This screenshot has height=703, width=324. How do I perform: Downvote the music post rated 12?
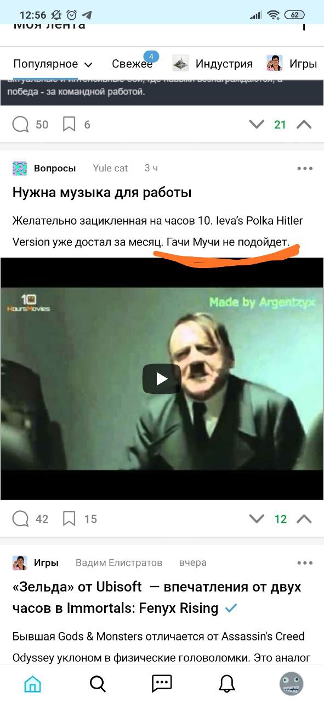click(x=257, y=519)
